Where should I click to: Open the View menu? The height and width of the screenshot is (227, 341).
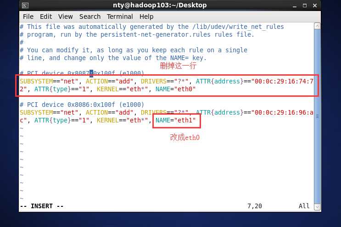pos(65,17)
